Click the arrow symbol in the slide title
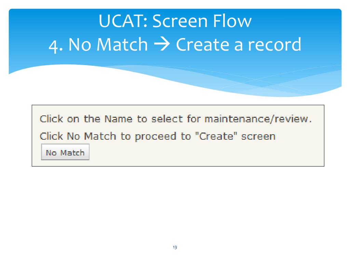The image size is (350, 263). click(x=162, y=44)
